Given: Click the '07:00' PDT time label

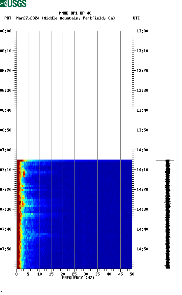Looking at the screenshot, I should point(6,150).
